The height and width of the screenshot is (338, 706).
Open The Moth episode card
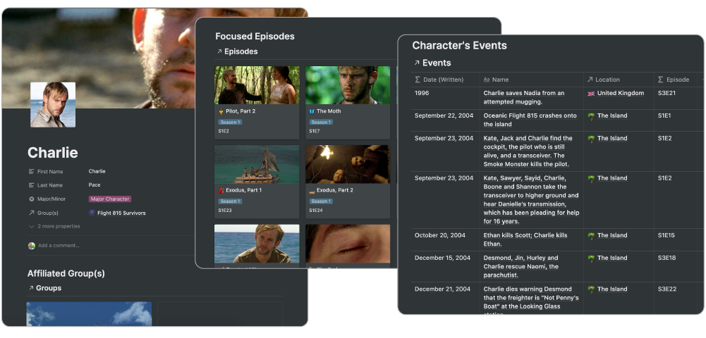click(x=348, y=103)
